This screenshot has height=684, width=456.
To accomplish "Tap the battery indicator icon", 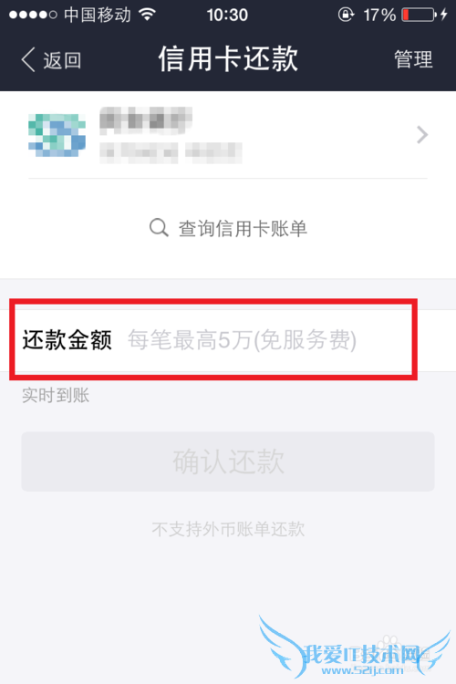I will pos(419,15).
